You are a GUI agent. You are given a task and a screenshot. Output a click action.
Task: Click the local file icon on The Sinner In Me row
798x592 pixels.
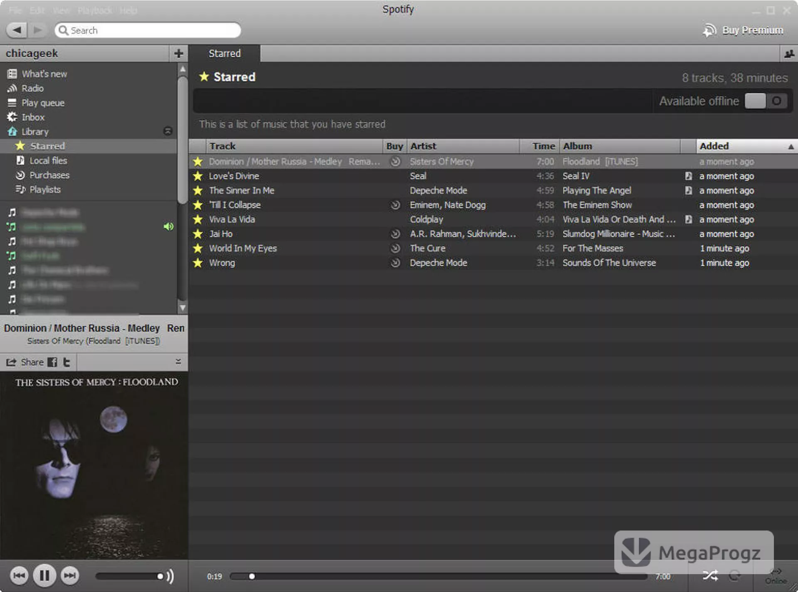[688, 191]
